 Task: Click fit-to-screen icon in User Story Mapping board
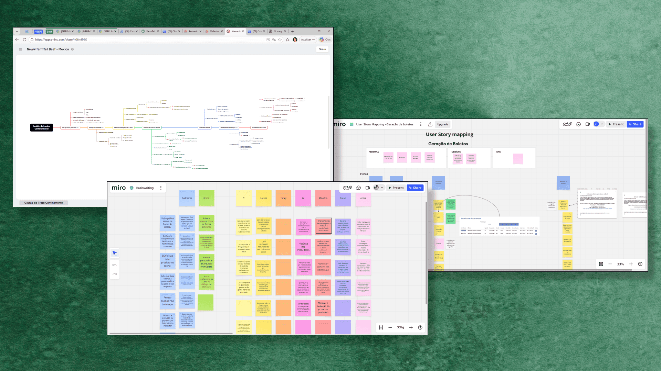[x=601, y=264]
